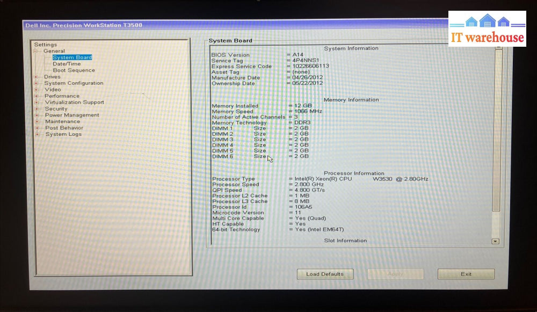The width and height of the screenshot is (537, 312).
Task: Expand the Power Management node
Action: [37, 115]
